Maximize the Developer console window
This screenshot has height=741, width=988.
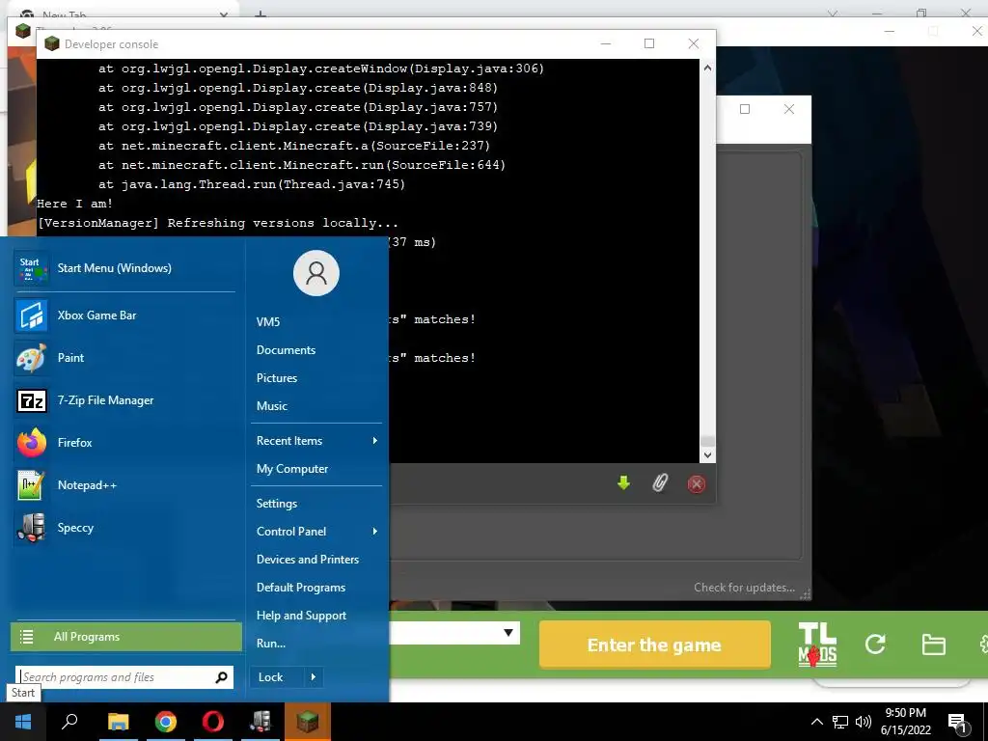[649, 43]
